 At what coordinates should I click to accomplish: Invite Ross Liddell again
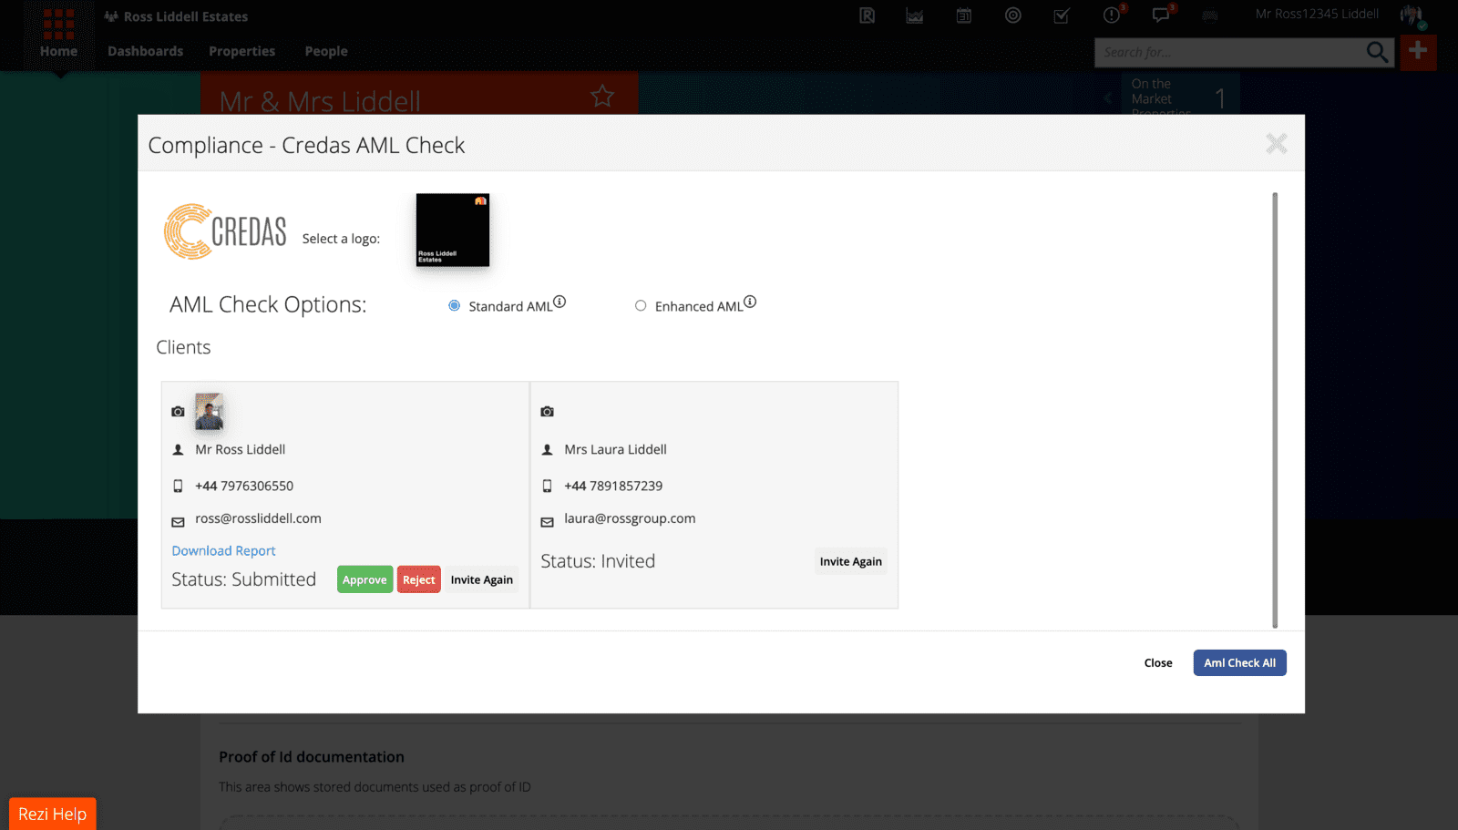point(482,579)
